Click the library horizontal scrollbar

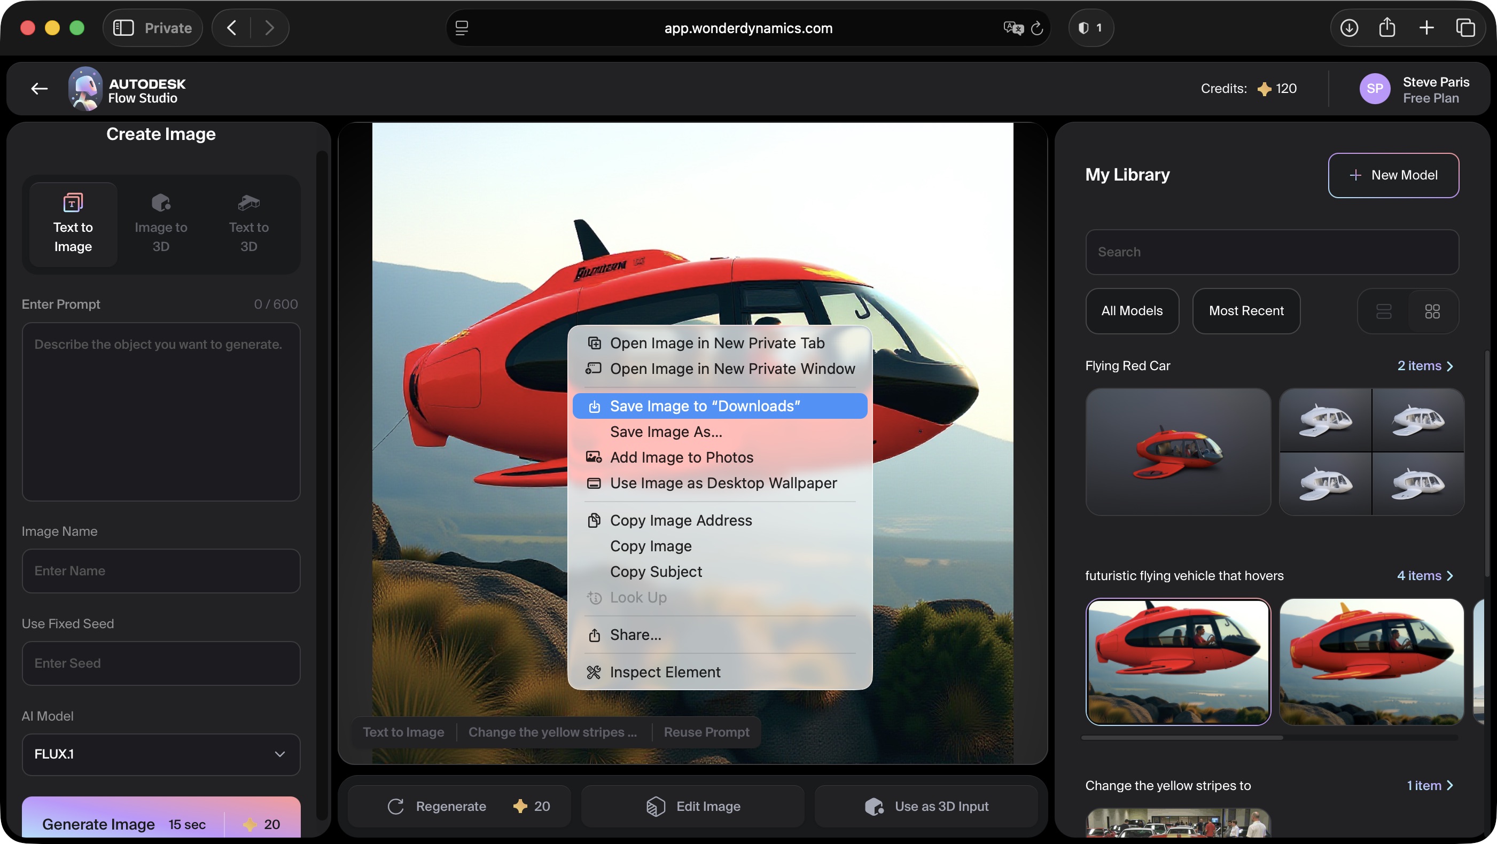point(1182,738)
